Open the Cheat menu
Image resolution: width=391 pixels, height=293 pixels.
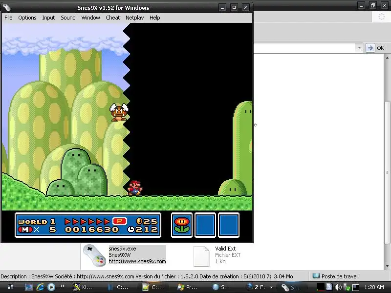pyautogui.click(x=113, y=18)
